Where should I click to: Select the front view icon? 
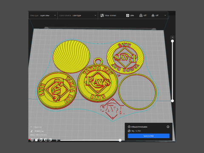click(x=37, y=140)
